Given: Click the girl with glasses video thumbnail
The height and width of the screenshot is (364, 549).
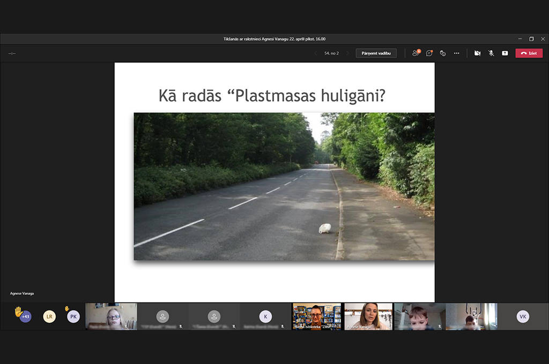Looking at the screenshot, I should (111, 316).
